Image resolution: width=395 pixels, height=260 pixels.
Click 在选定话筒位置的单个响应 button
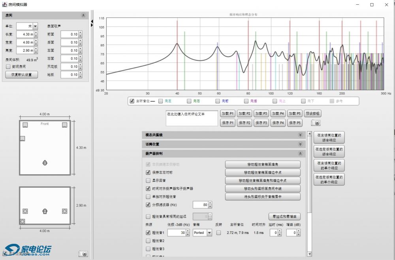(329, 179)
